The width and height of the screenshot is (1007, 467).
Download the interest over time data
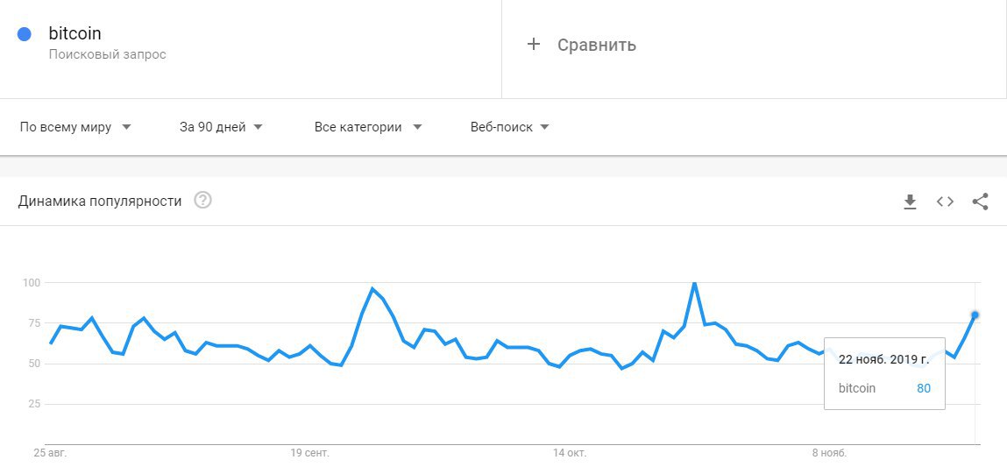pos(910,202)
